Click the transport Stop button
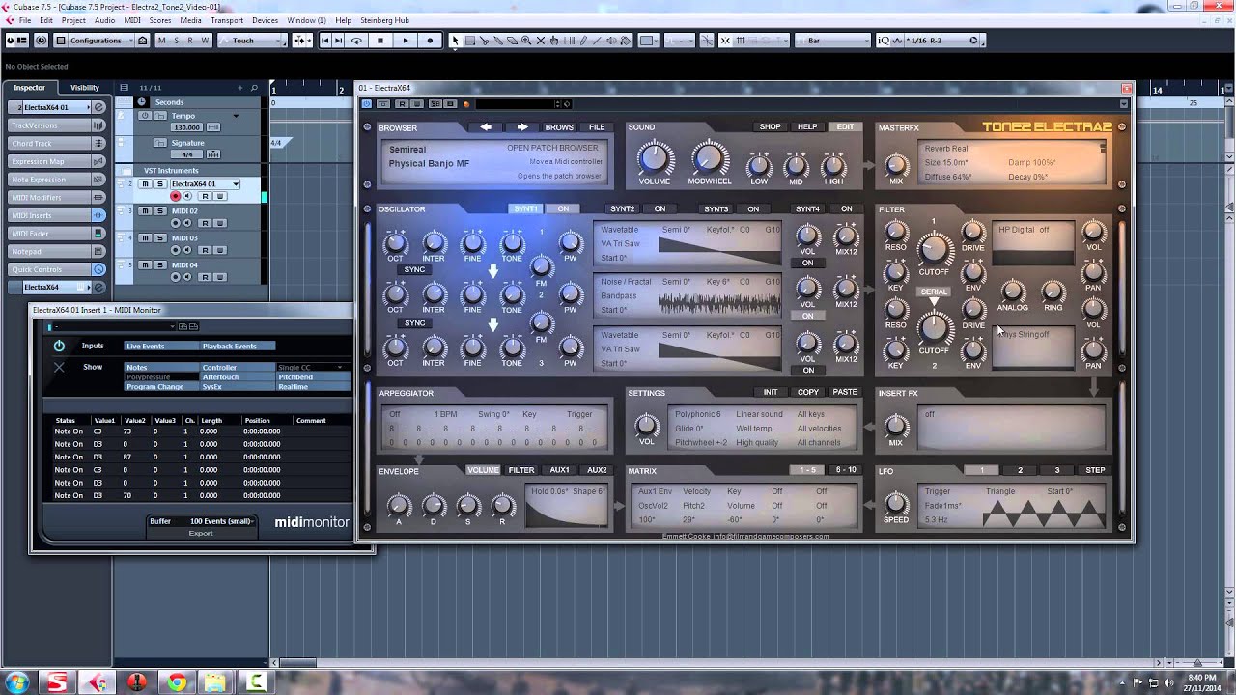Screen dimensions: 1236x695 pos(380,41)
